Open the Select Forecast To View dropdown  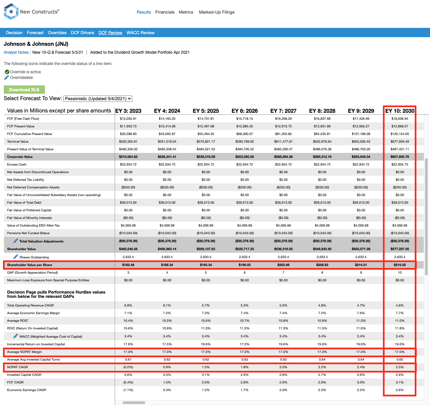pos(98,99)
